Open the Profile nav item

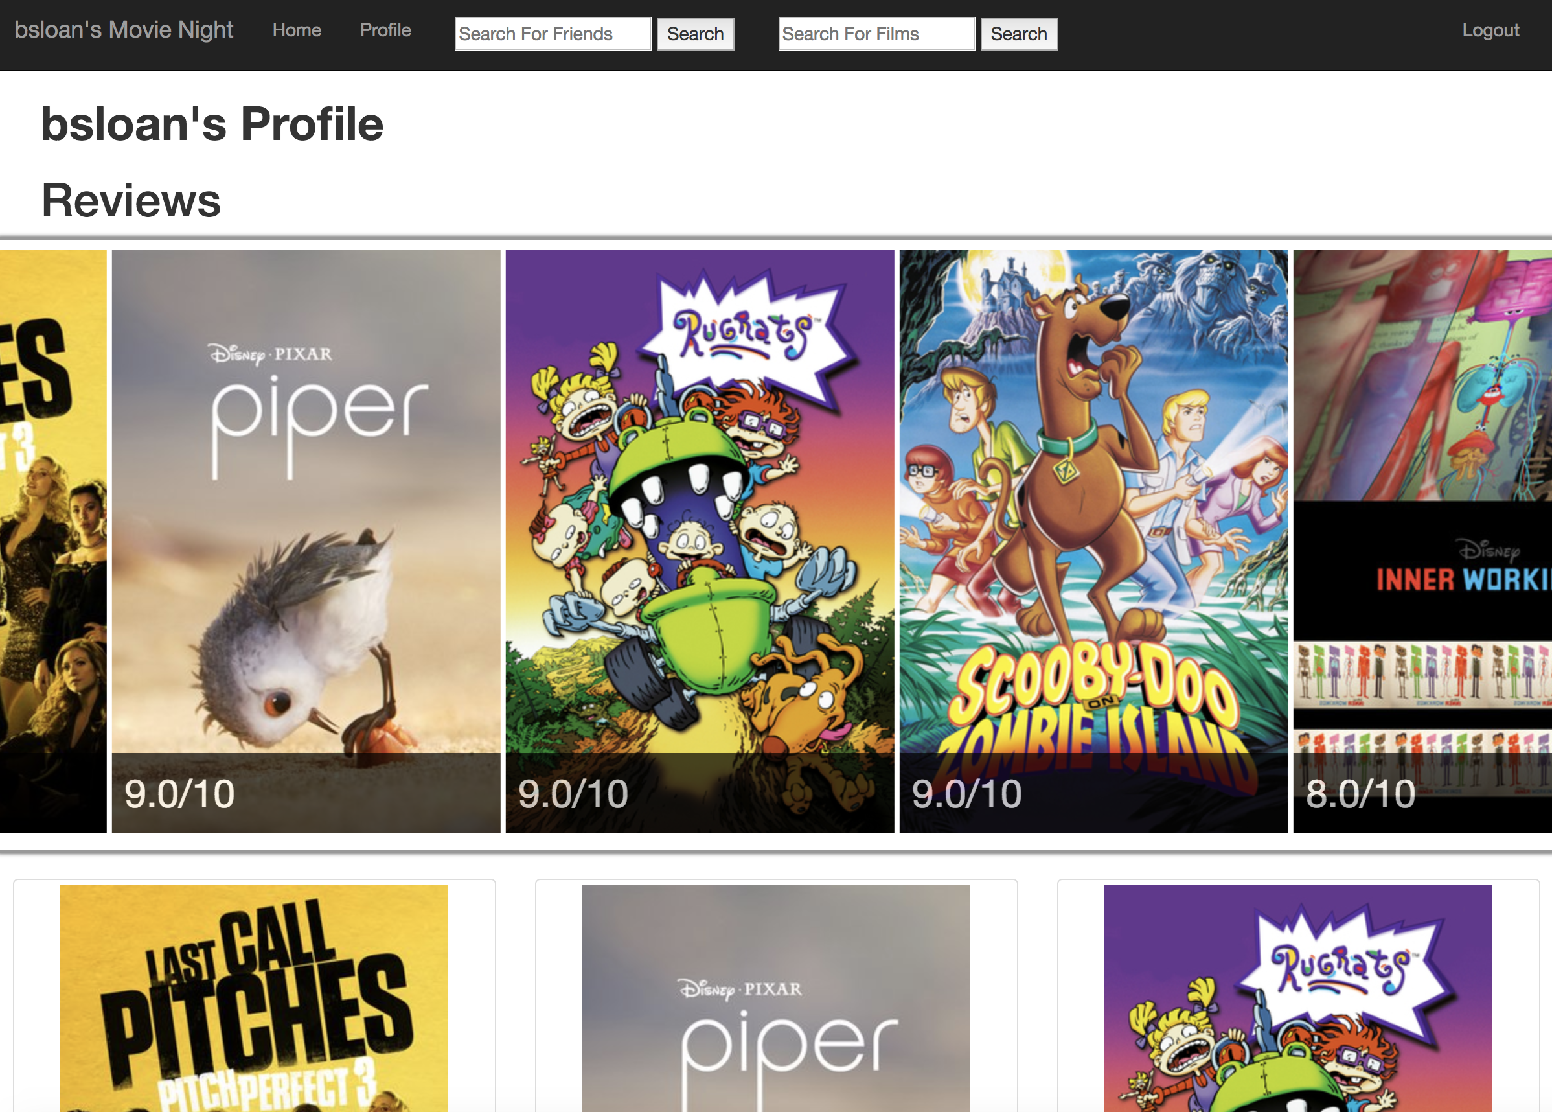click(x=386, y=30)
